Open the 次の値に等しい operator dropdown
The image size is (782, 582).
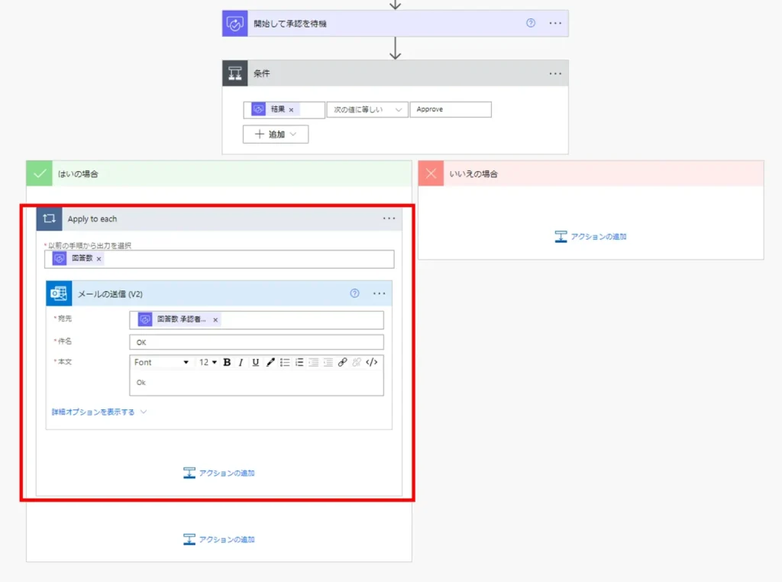tap(367, 110)
